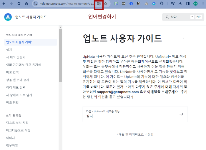Open page options three-dot menu beside title
The image size is (206, 150).
click(x=184, y=39)
